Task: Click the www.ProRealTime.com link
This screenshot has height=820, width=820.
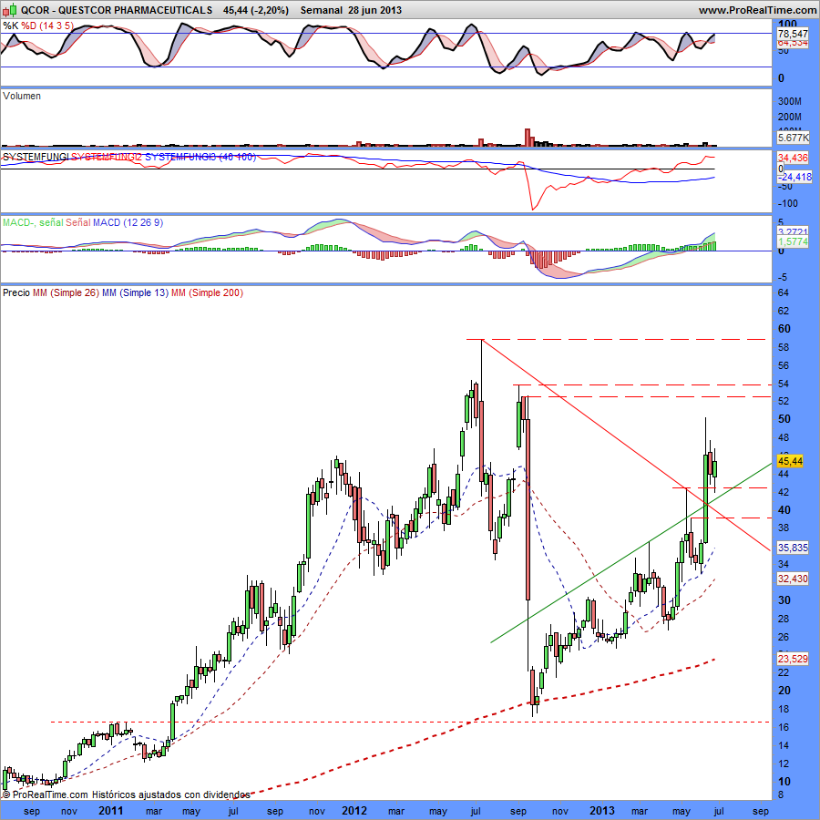Action: click(x=757, y=10)
